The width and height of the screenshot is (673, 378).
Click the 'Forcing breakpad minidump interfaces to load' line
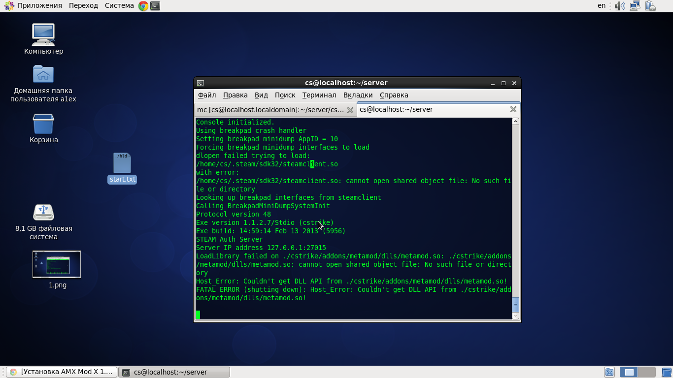point(283,147)
